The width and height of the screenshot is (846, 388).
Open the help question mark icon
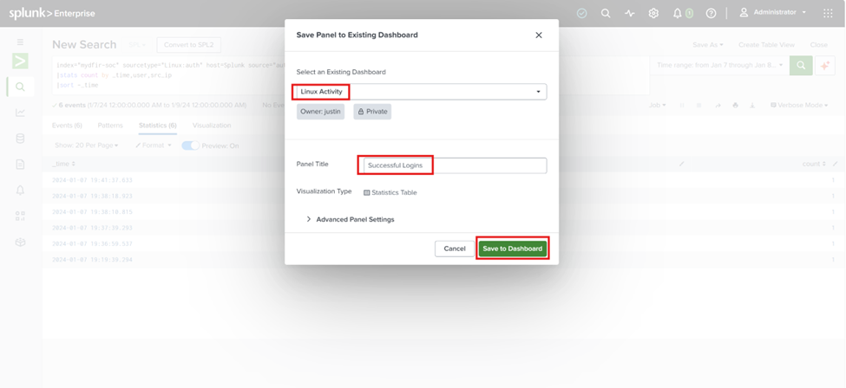click(x=712, y=14)
